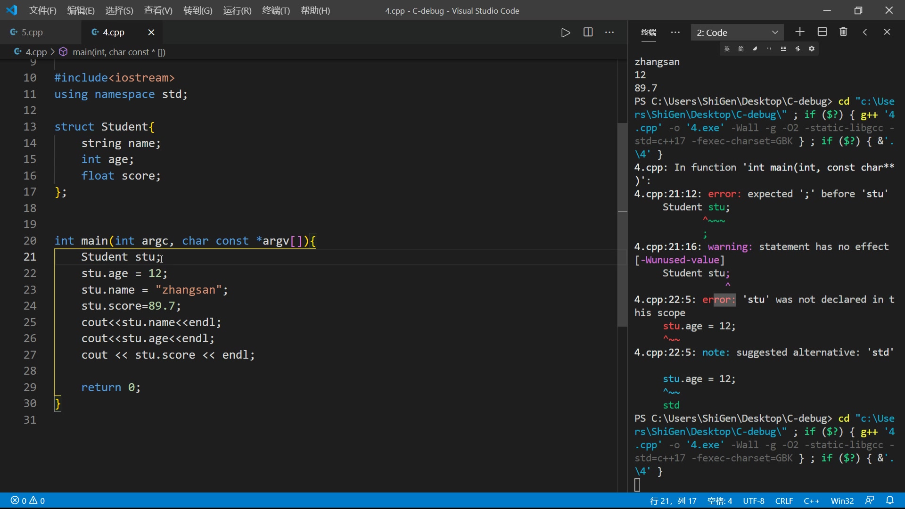Open the 编辑(E) menu
The image size is (905, 509).
(81, 10)
